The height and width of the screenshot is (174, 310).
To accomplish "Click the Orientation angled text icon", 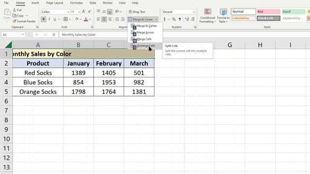I will coord(117,12).
